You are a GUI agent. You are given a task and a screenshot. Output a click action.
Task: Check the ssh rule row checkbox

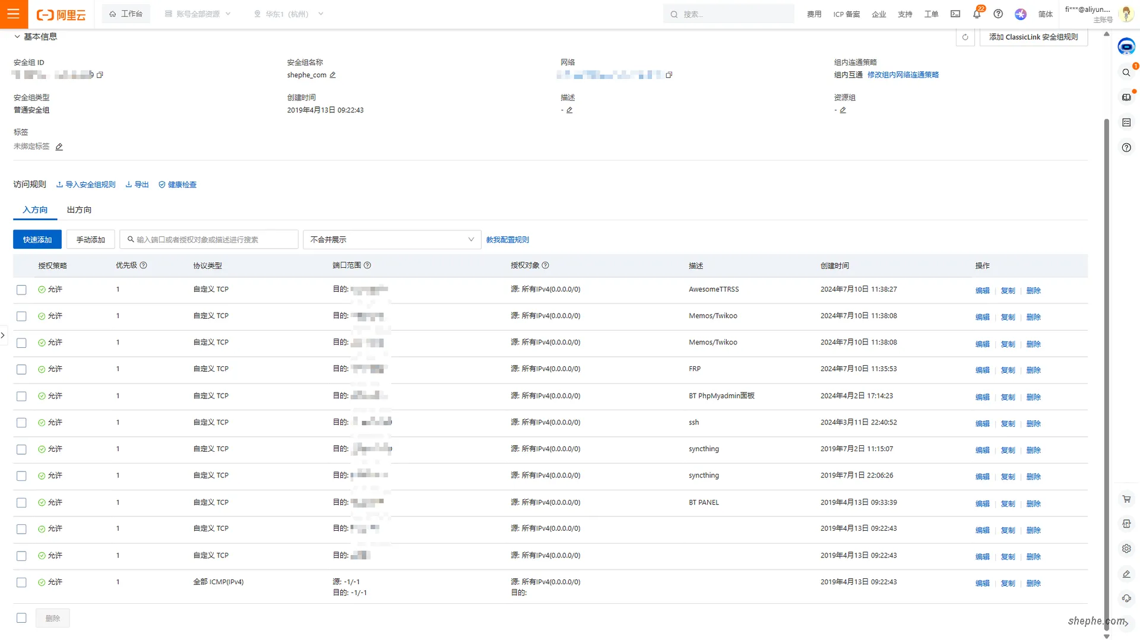tap(21, 423)
